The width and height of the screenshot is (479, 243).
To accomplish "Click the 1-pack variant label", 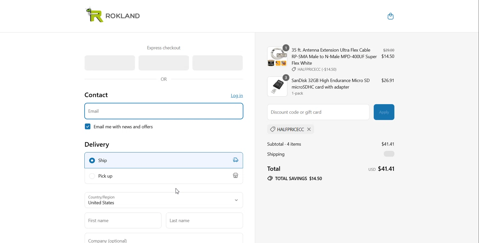I will point(297,94).
